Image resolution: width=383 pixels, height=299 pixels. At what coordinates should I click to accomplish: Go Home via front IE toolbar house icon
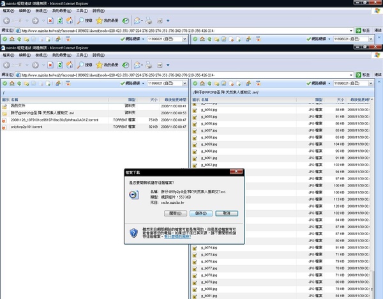click(70, 65)
